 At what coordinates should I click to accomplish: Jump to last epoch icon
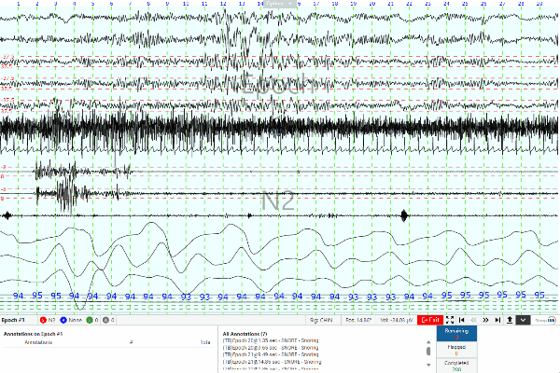(497, 320)
